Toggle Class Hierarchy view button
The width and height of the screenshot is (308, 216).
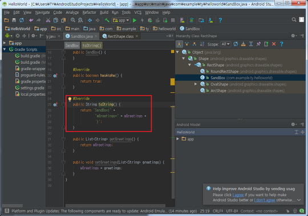(x=179, y=44)
